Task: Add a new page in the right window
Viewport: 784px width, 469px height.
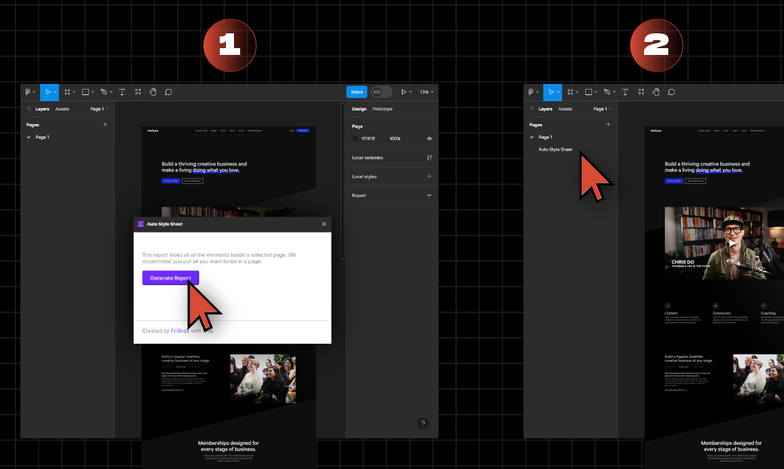Action: pos(608,124)
